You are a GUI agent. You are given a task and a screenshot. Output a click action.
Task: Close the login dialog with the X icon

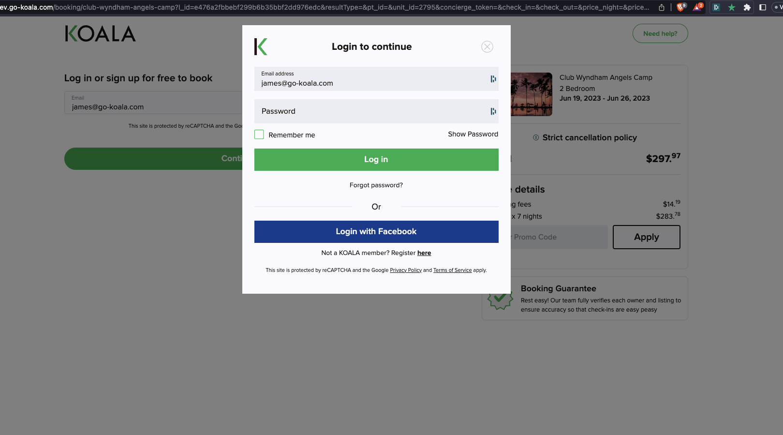pyautogui.click(x=487, y=46)
